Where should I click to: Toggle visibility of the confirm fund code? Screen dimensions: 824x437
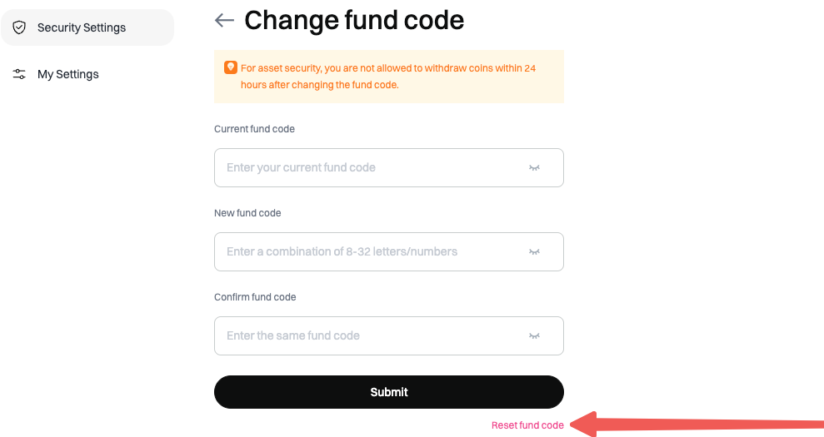pyautogui.click(x=534, y=336)
